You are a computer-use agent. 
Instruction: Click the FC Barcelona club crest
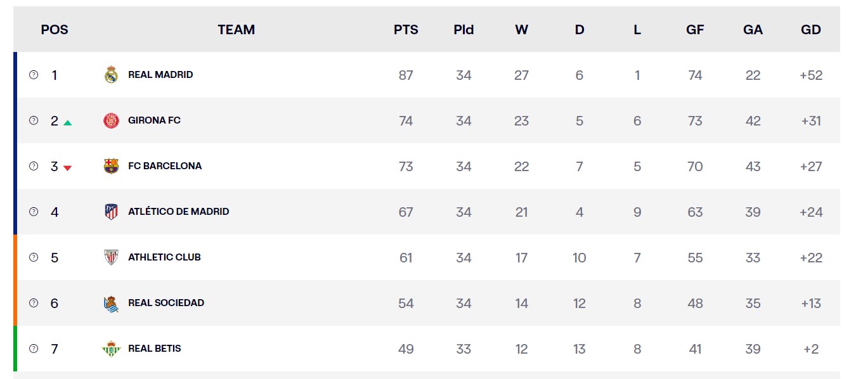(x=111, y=166)
